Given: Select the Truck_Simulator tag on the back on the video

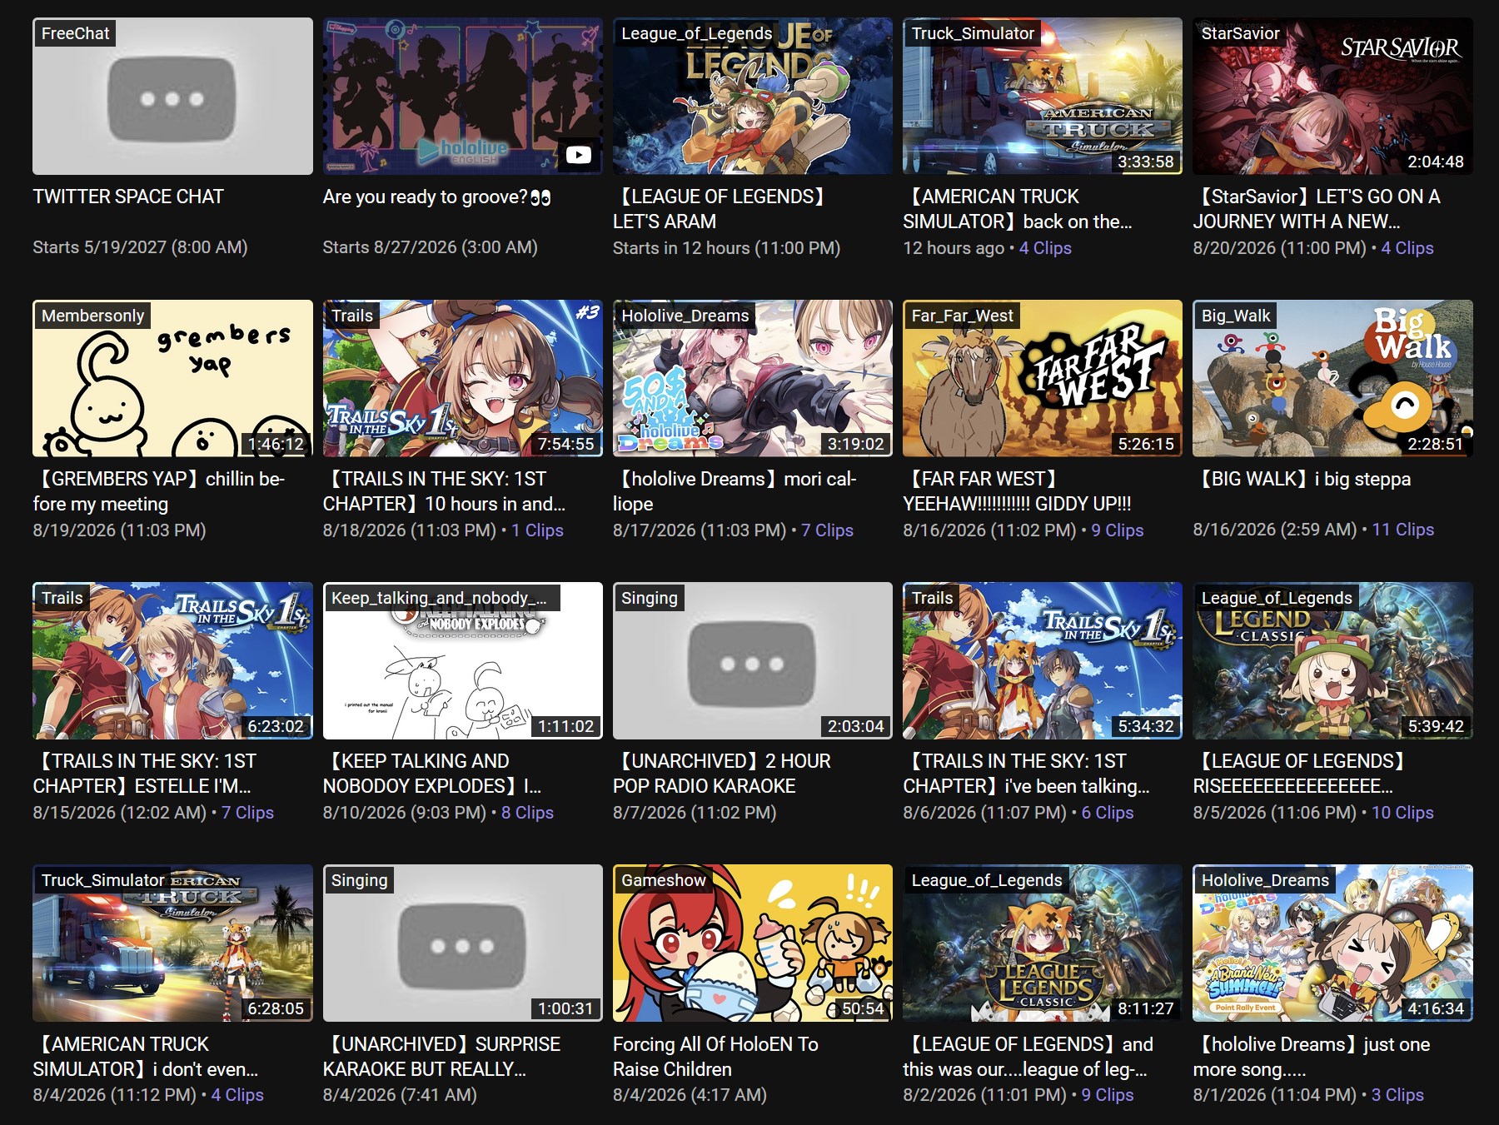Looking at the screenshot, I should (x=972, y=33).
